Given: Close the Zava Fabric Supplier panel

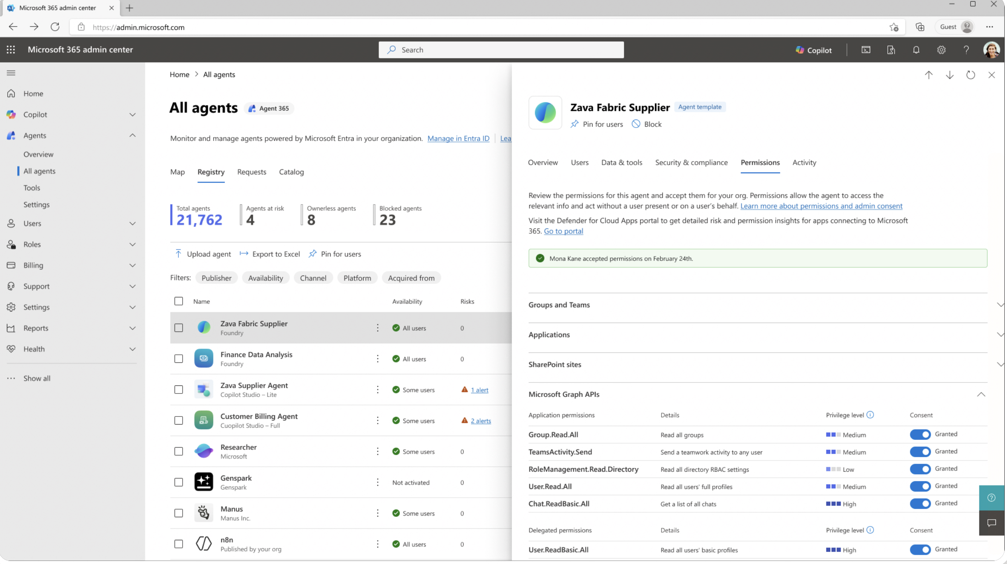Looking at the screenshot, I should 991,75.
